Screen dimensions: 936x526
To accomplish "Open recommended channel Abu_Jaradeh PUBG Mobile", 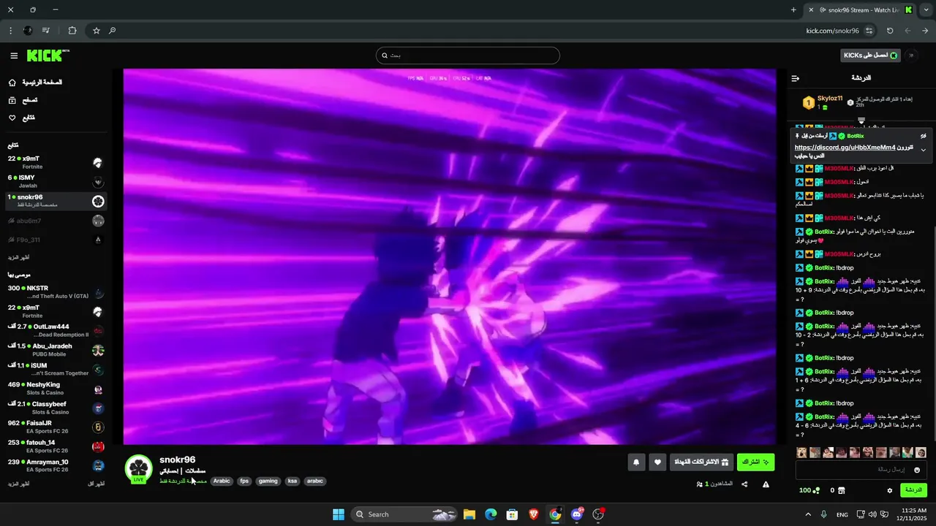I will (56, 350).
